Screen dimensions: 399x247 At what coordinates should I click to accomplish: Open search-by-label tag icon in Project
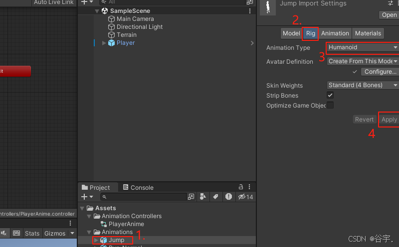(x=215, y=197)
